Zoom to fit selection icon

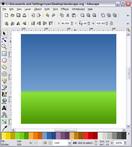click(x=82, y=15)
